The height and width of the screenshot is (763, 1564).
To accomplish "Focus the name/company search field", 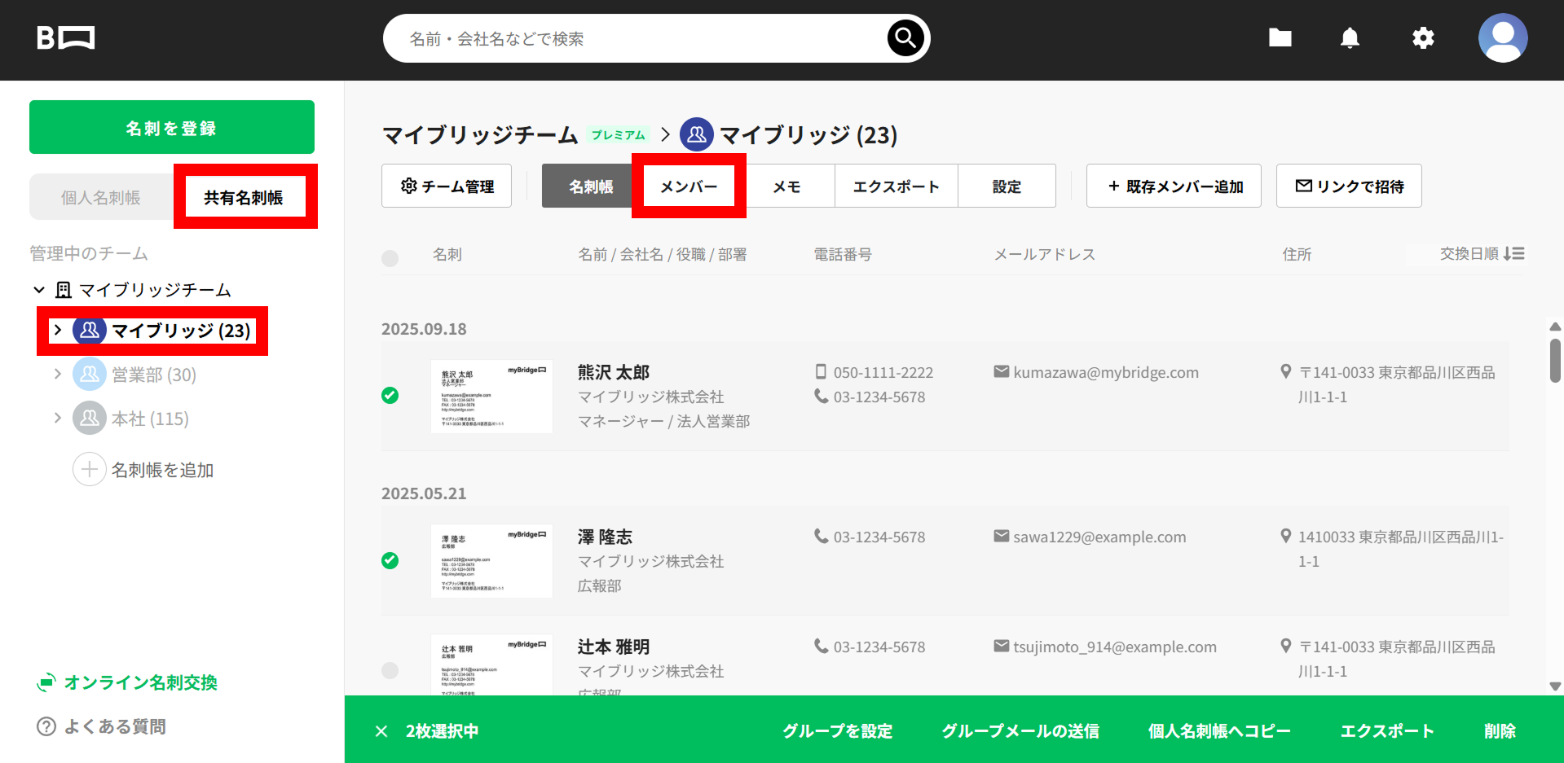I will point(636,38).
